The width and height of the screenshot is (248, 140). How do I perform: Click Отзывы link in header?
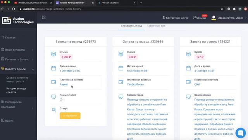pos(201,18)
